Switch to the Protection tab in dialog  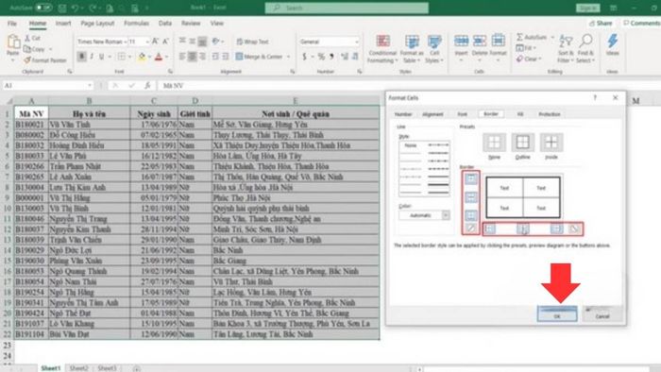pyautogui.click(x=550, y=114)
